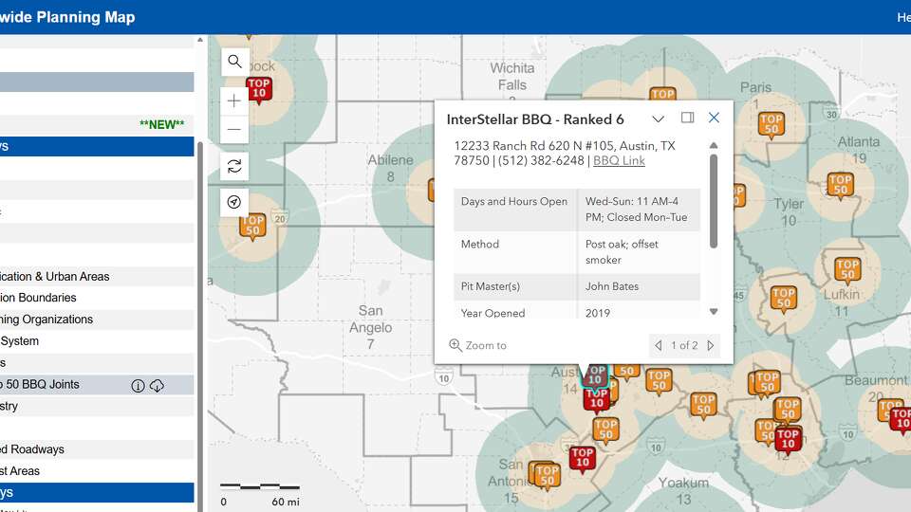The width and height of the screenshot is (911, 512).
Task: Go to next popup feature
Action: click(x=711, y=346)
